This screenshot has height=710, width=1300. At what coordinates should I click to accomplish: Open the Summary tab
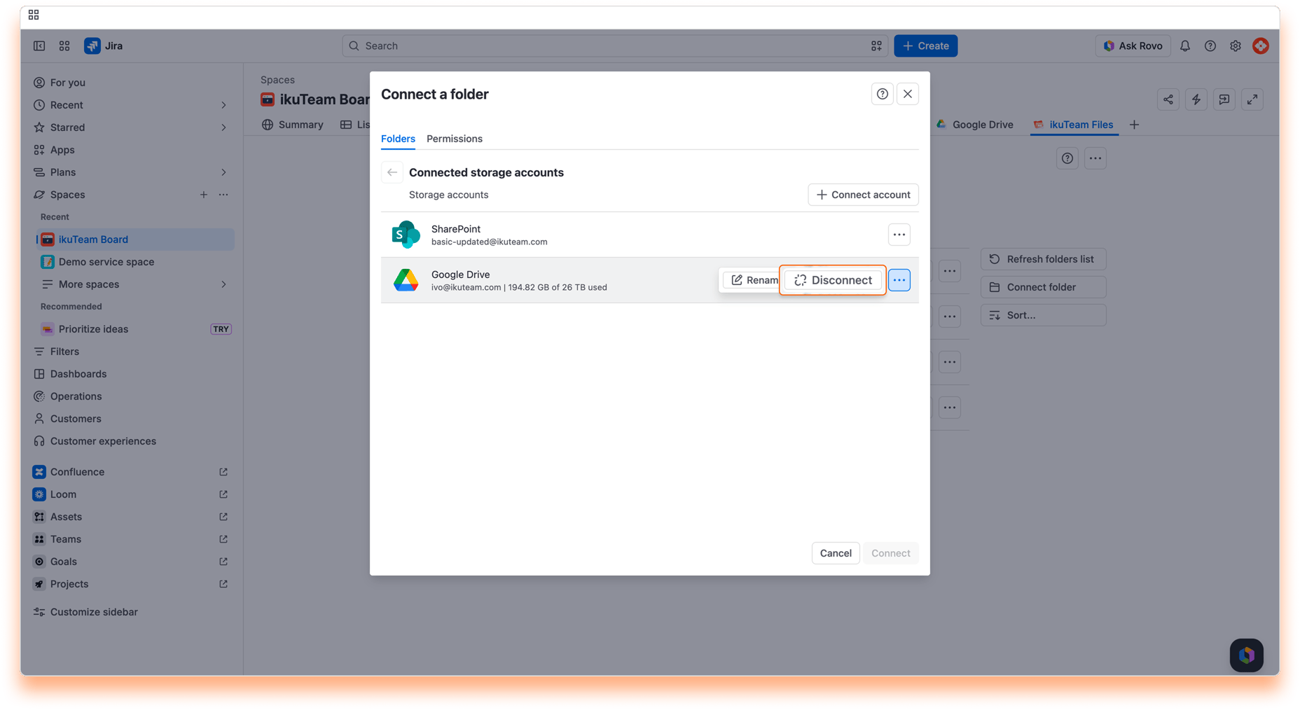(293, 125)
